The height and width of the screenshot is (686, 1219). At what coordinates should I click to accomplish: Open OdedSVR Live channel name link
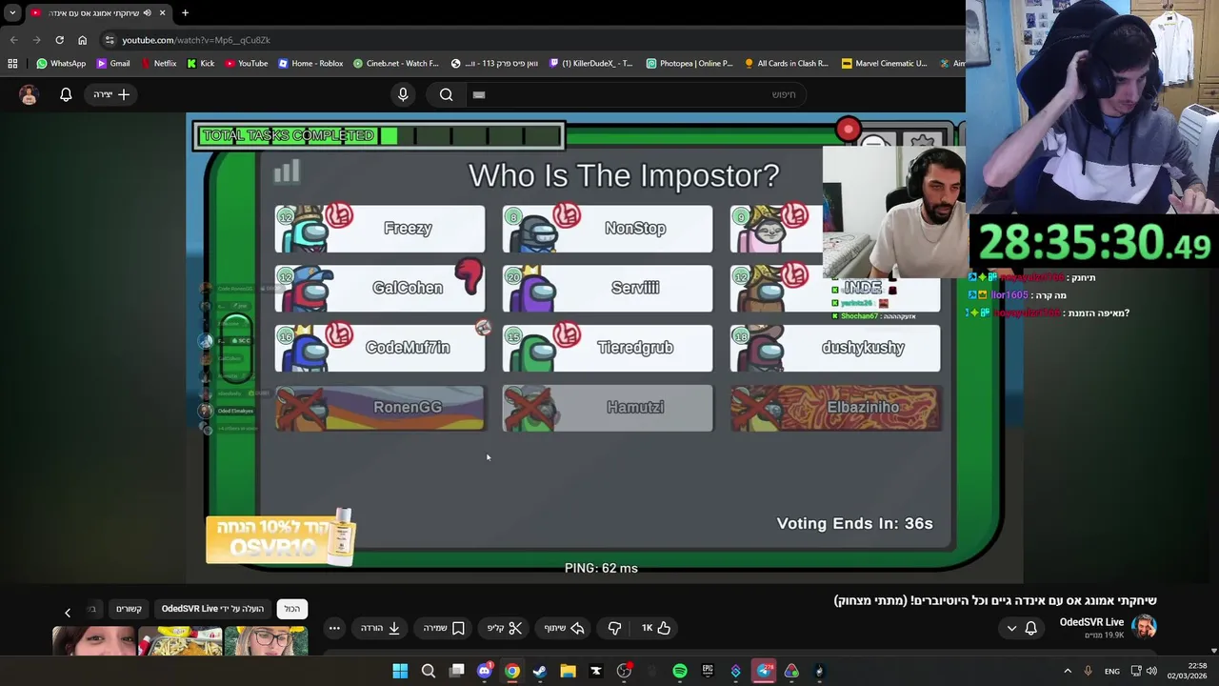coord(1091,622)
